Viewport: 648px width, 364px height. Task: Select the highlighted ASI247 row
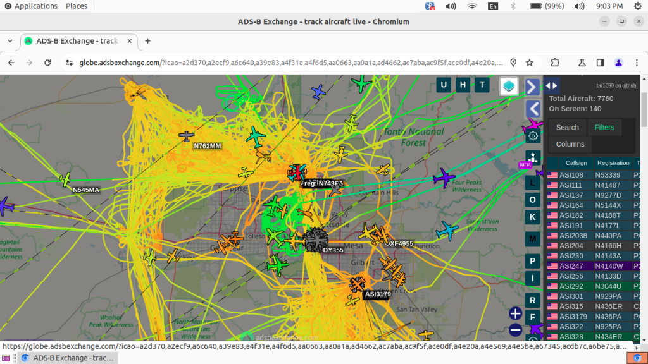[x=594, y=266]
